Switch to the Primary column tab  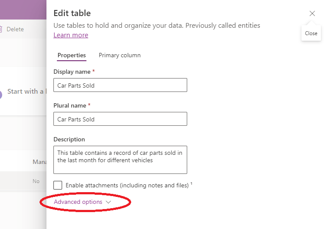(119, 56)
